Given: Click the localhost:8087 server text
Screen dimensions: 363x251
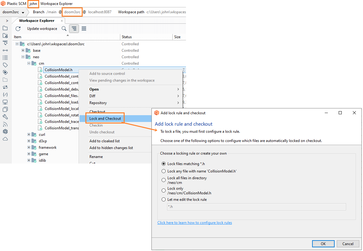Looking at the screenshot, I should coord(100,12).
